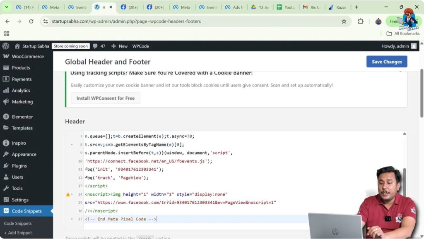Screen dimensions: 424x239
Task: Click the Inspiro sidebar icon
Action: pyautogui.click(x=6, y=143)
